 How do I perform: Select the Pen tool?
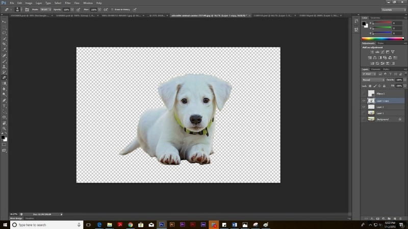coord(4,100)
